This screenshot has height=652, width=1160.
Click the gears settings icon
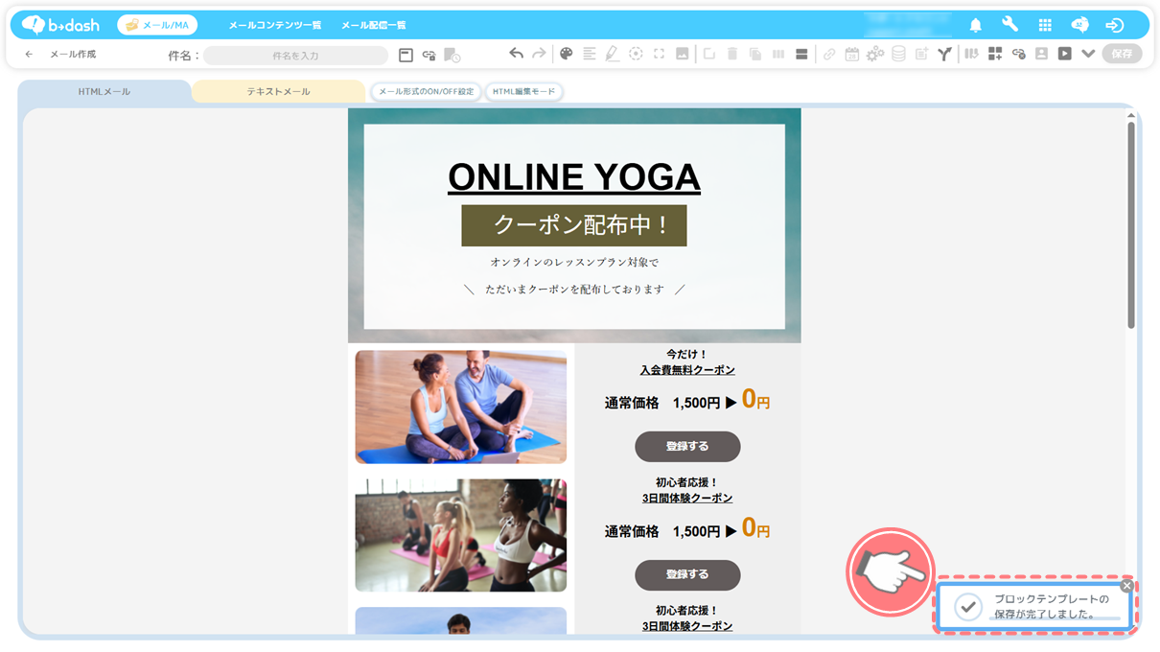(x=875, y=54)
